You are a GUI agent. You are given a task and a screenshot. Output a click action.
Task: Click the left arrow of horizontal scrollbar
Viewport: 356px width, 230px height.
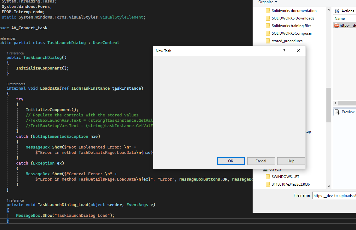click(335, 103)
